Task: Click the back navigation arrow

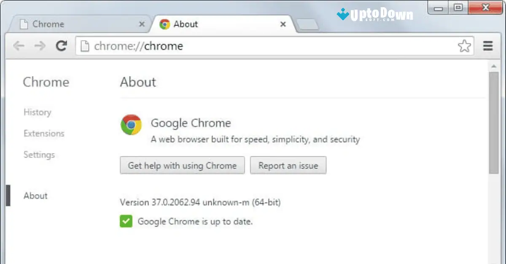Action: [19, 46]
